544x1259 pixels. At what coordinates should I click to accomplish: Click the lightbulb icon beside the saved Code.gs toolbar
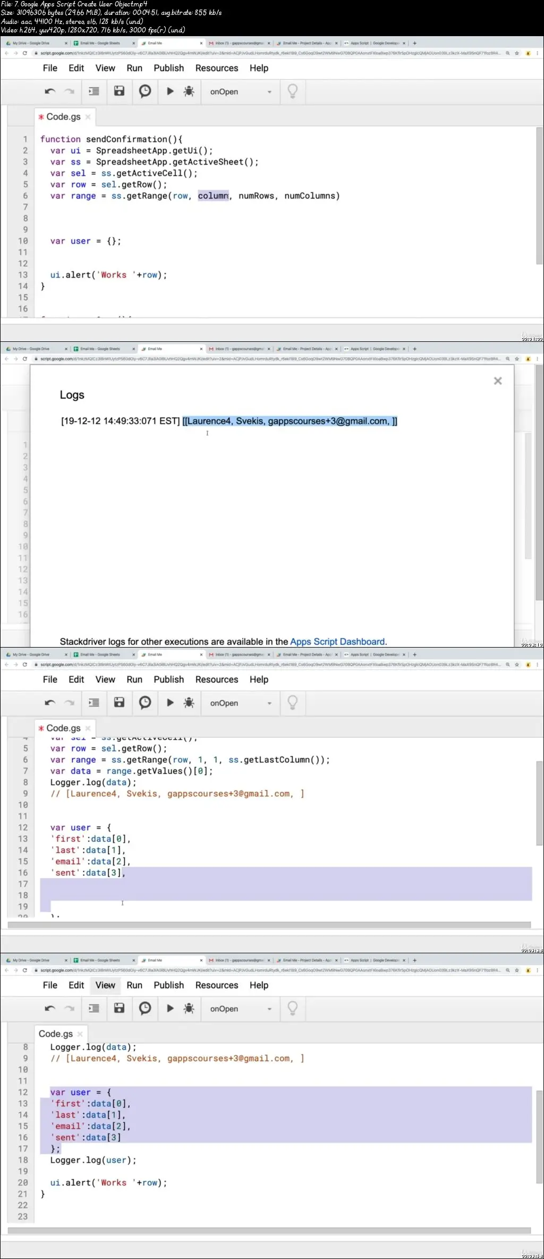pos(292,1008)
